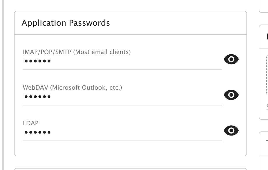The width and height of the screenshot is (268, 170).
Task: Click the dashed drop area on right panel
Action: coord(267,75)
